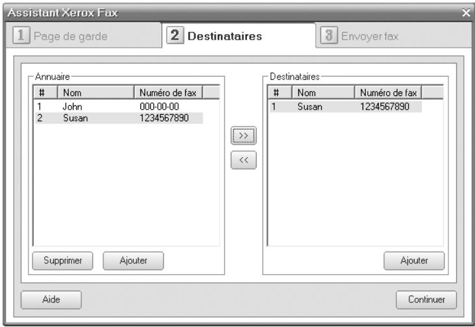This screenshot has height=327, width=475.
Task: Click Supprimer in the Annuaire panel
Action: click(63, 261)
